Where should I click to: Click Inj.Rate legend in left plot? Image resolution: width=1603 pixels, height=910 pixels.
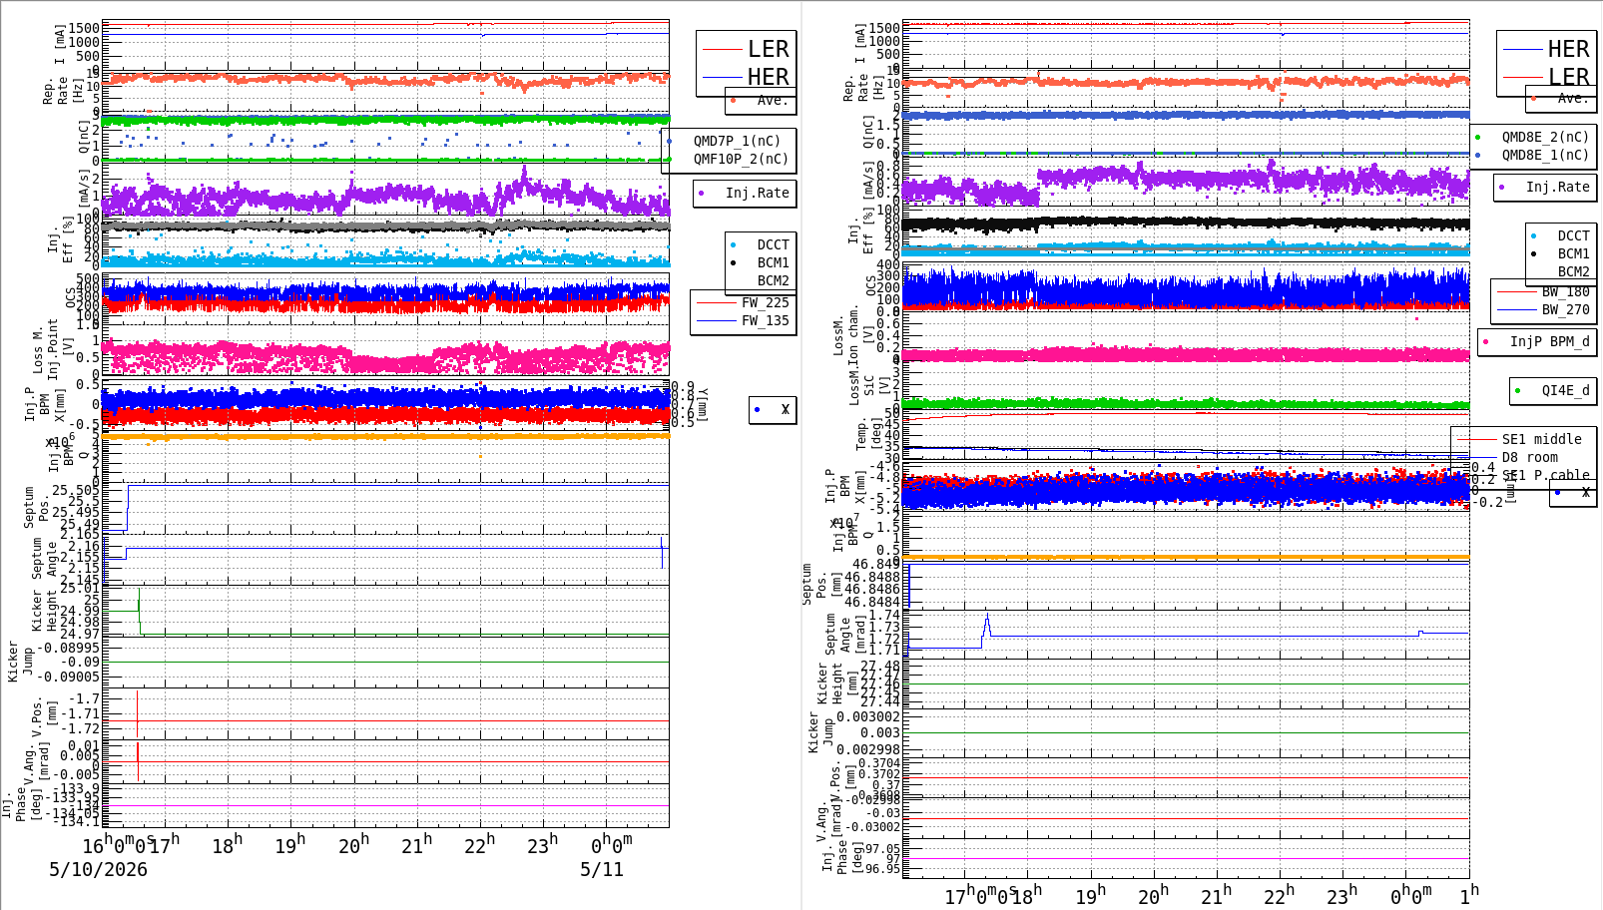745,193
